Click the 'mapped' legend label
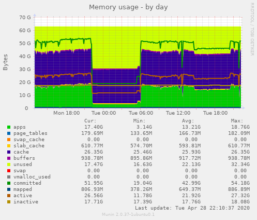The width and height of the screenshot is (257, 220). 23,189
